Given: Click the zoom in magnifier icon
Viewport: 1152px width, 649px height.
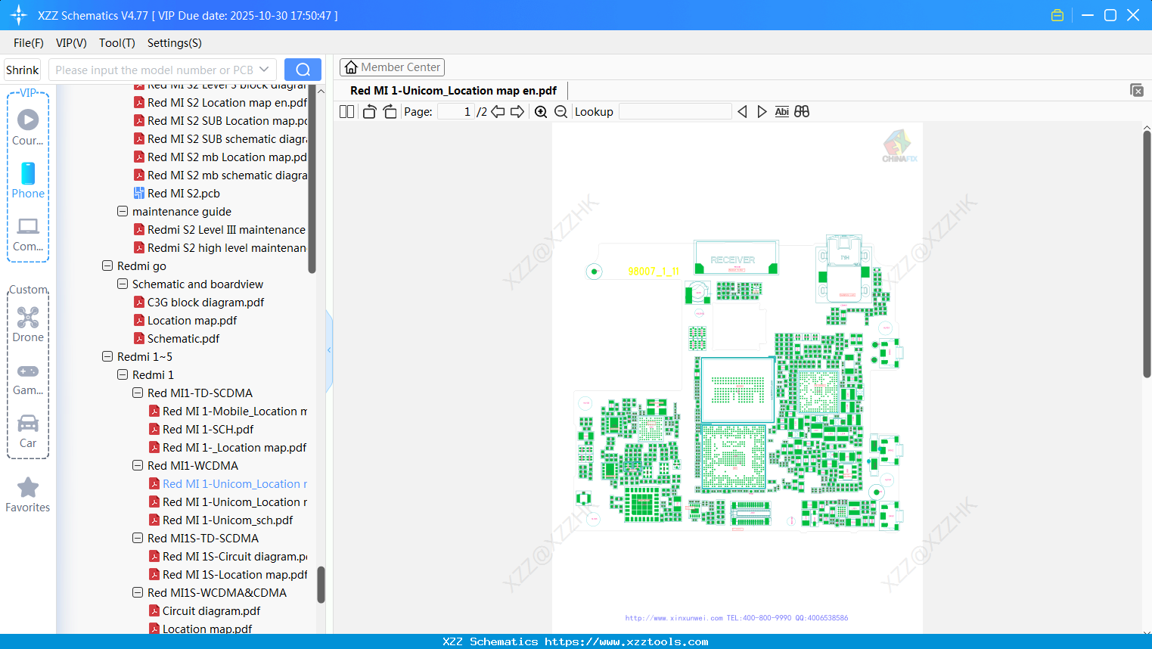Looking at the screenshot, I should tap(541, 110).
